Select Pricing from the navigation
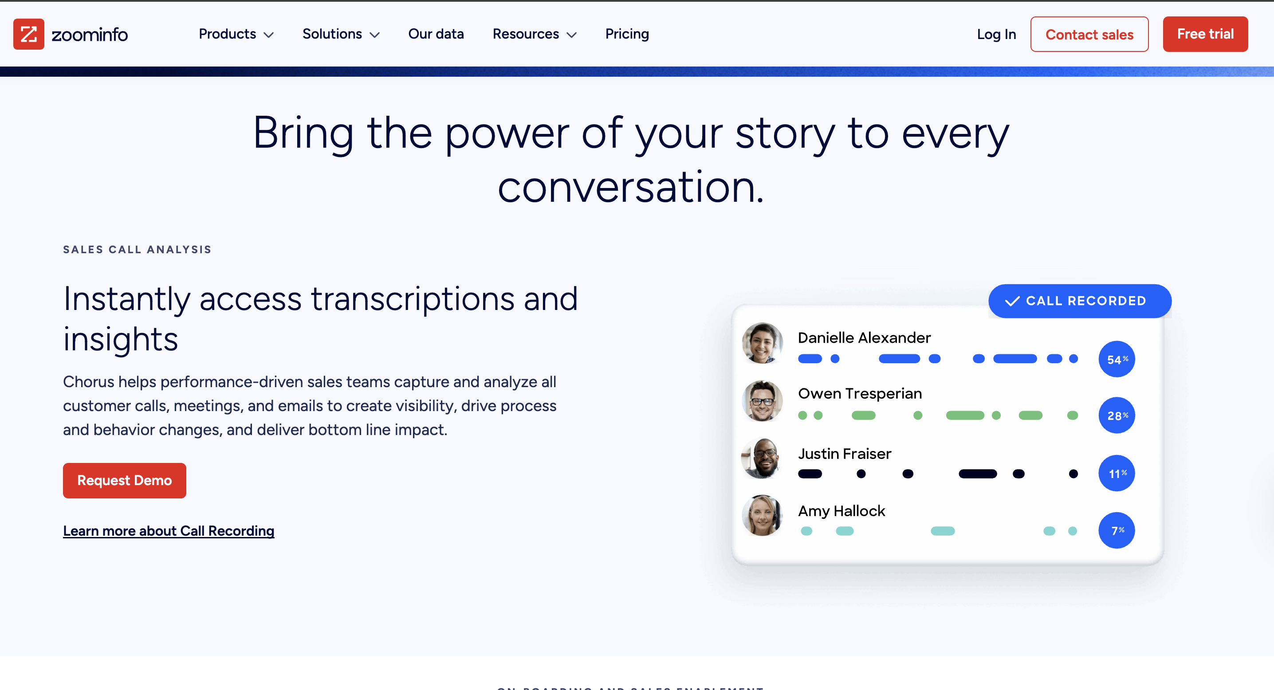Screen dimensions: 1274x690 tap(627, 34)
